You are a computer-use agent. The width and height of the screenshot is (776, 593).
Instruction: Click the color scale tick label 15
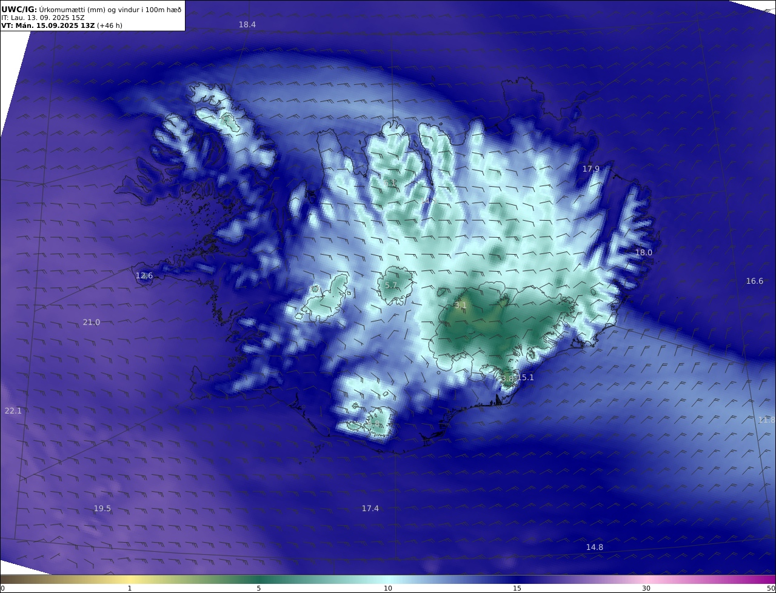(x=517, y=588)
